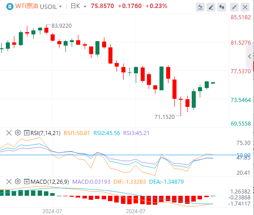Select the pencil drawing tool
Image resolution: width=254 pixels, height=215 pixels.
[x=211, y=7]
